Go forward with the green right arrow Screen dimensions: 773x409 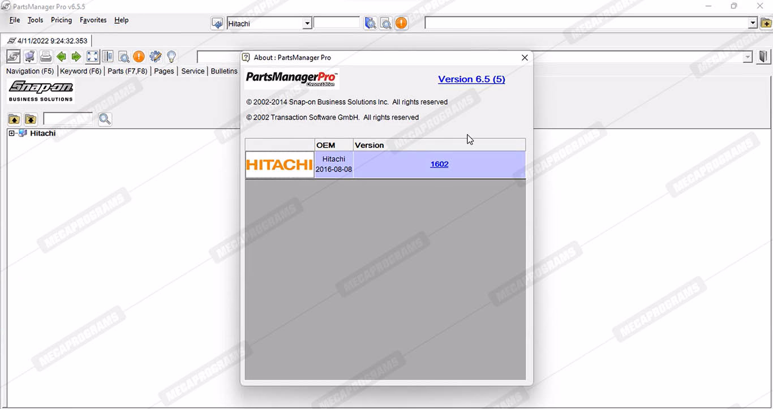(76, 57)
